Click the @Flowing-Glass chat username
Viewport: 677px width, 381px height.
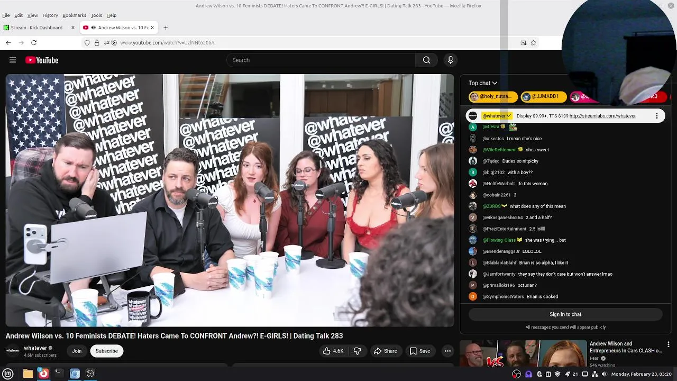click(x=499, y=240)
